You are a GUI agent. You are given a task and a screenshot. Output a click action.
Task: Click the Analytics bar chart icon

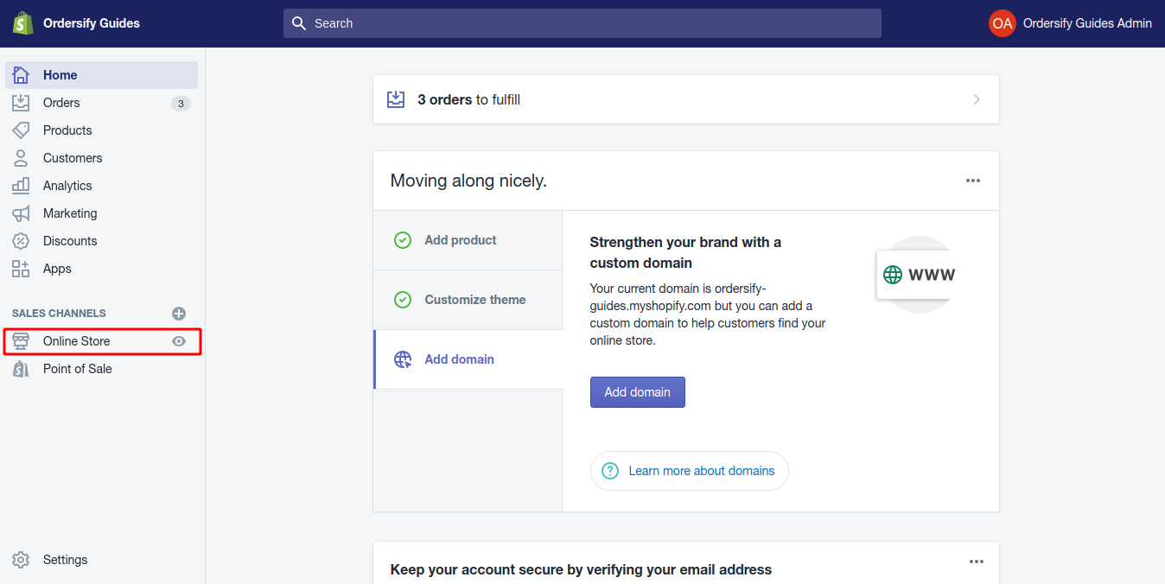(x=21, y=186)
